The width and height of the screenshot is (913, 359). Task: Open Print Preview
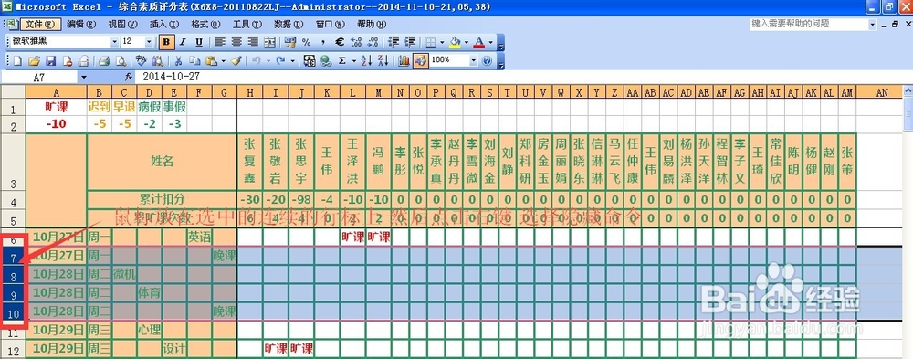pyautogui.click(x=121, y=60)
